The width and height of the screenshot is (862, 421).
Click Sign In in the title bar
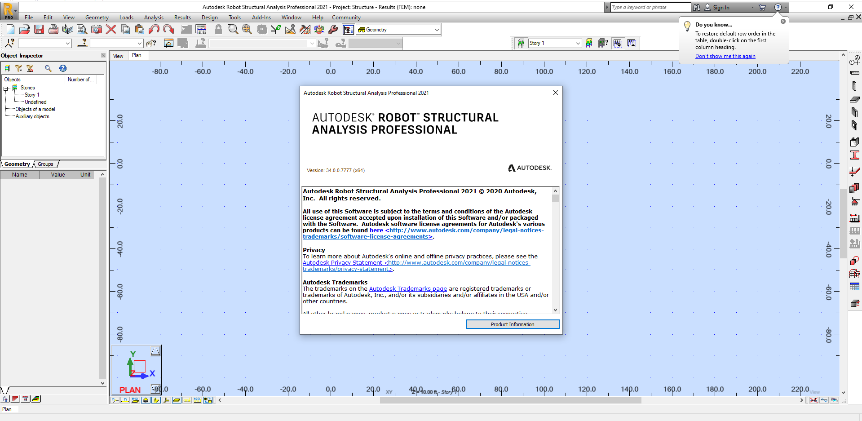pyautogui.click(x=721, y=7)
